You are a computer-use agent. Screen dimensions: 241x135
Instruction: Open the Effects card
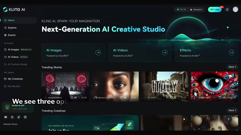pos(207,53)
